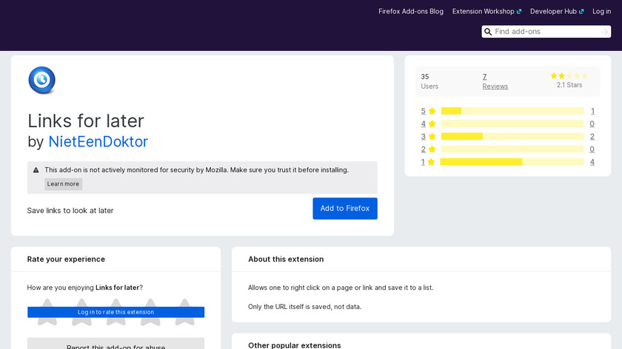The width and height of the screenshot is (622, 349).
Task: Click the star icon in the 1-star row
Action: [x=431, y=162]
